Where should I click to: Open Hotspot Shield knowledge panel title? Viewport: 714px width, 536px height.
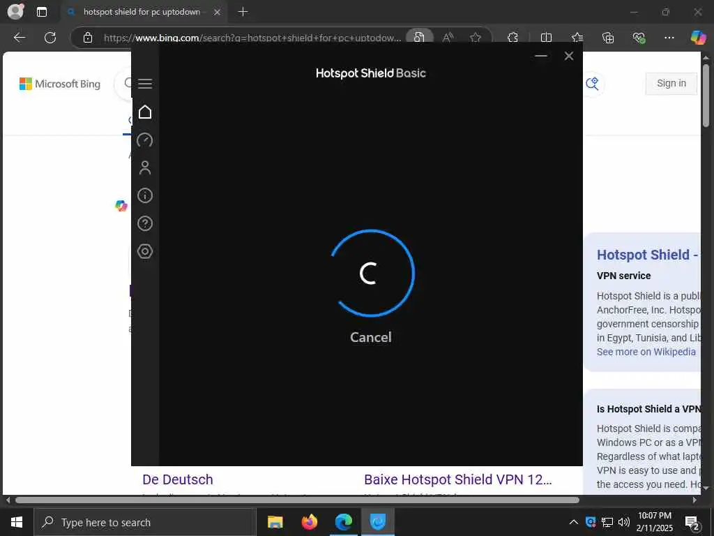coord(647,255)
